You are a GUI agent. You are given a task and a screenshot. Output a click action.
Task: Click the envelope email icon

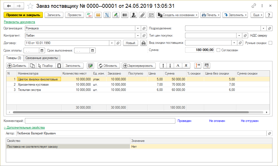(x=98, y=15)
